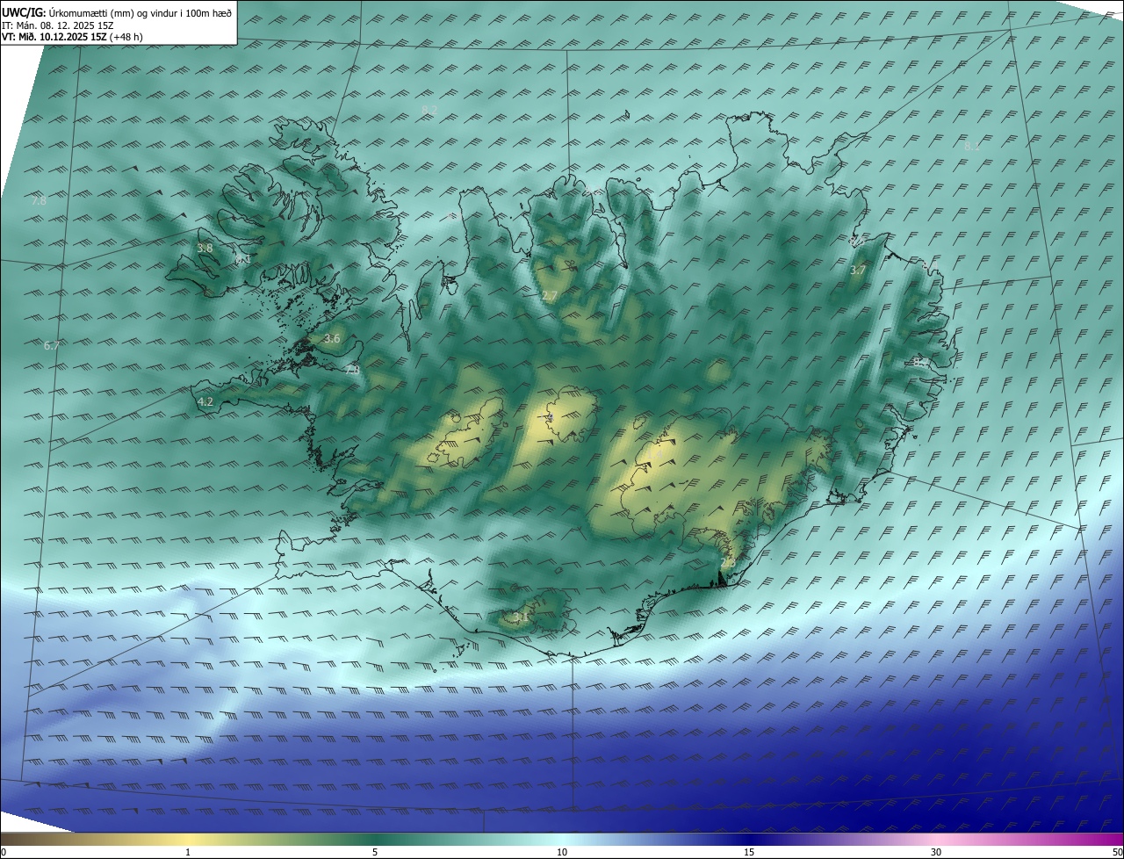Click the 2.3 value on the southeast coast
Image resolution: width=1124 pixels, height=859 pixels.
(x=727, y=562)
